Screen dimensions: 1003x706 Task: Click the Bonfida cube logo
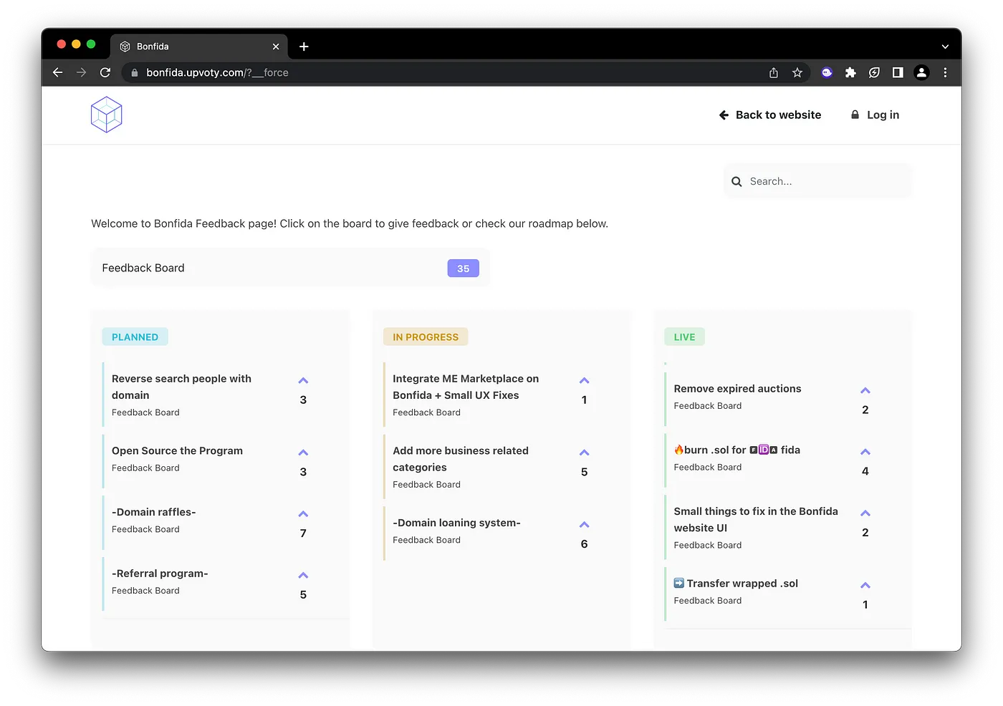[106, 115]
